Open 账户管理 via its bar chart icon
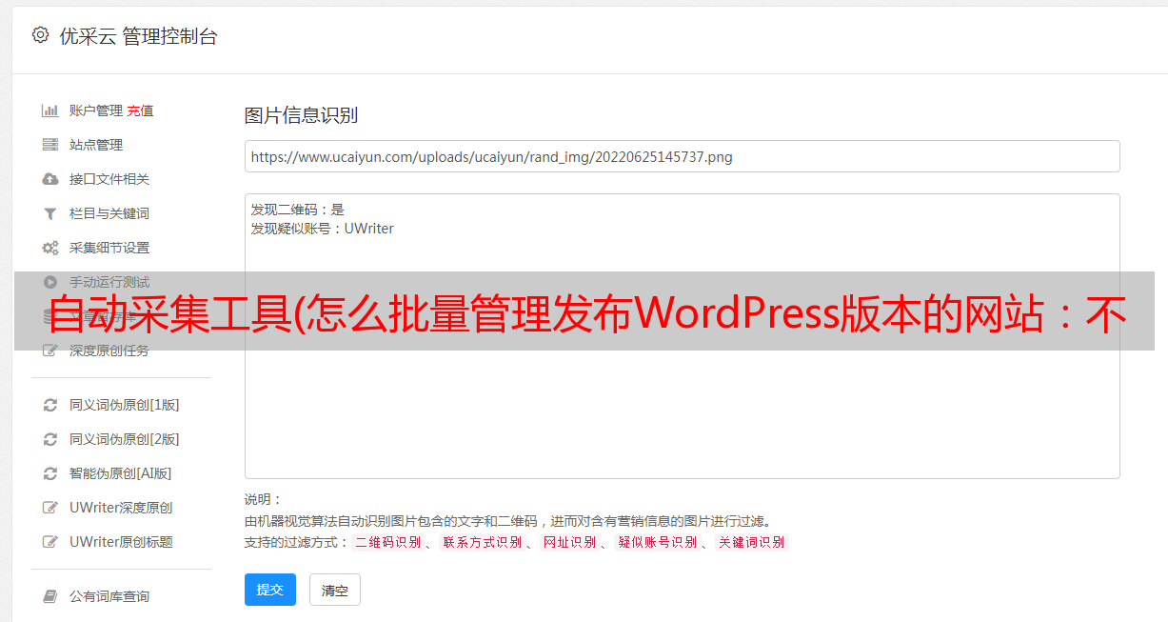This screenshot has width=1168, height=622. [x=50, y=110]
